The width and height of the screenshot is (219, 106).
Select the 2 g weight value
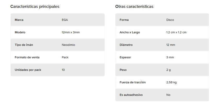pyautogui.click(x=169, y=70)
